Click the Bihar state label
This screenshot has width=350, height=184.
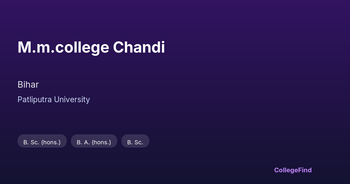tap(28, 85)
